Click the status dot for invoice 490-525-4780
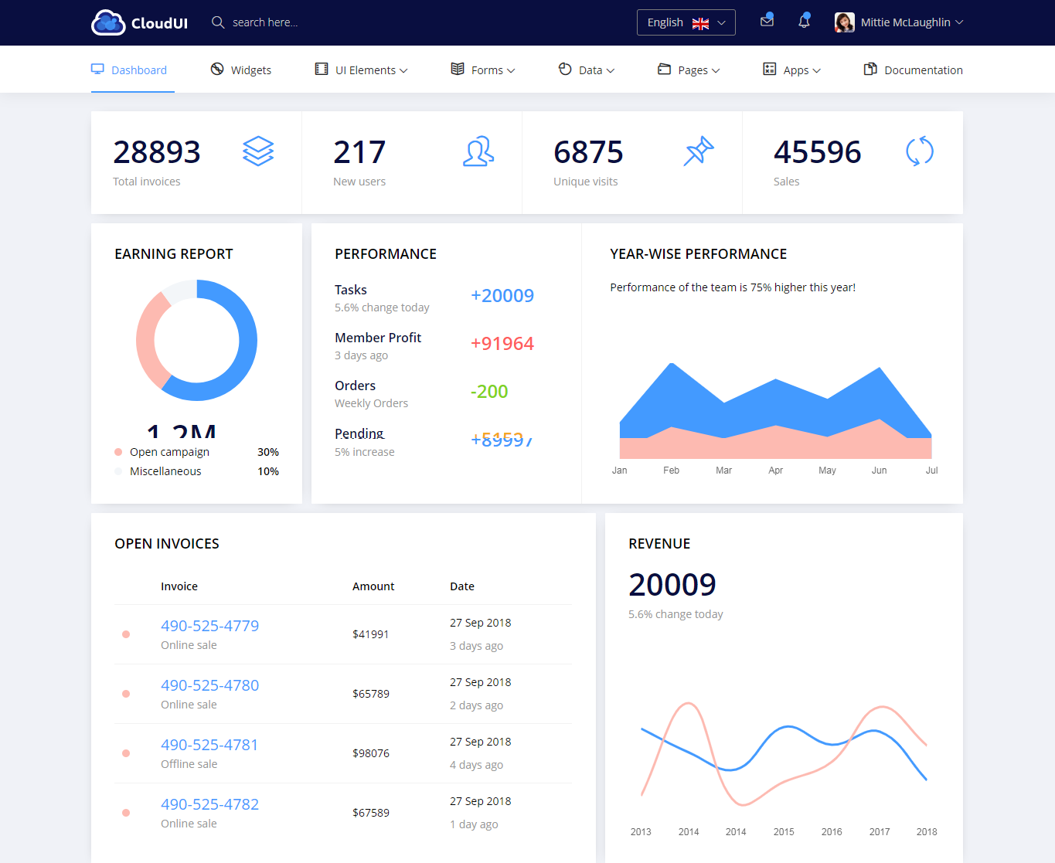 [x=126, y=694]
